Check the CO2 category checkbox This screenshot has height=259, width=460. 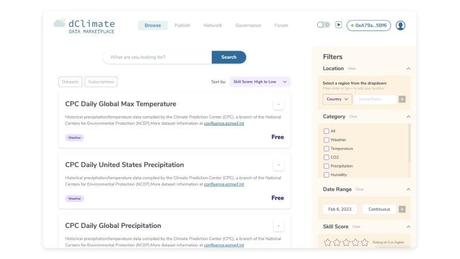326,157
